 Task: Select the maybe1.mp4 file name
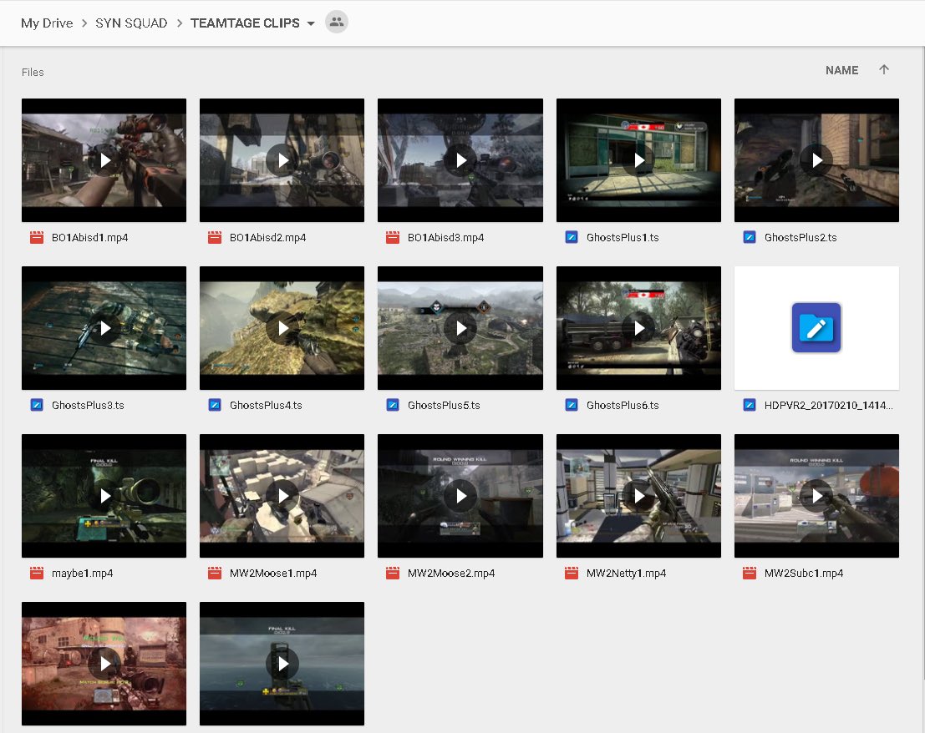coord(83,573)
